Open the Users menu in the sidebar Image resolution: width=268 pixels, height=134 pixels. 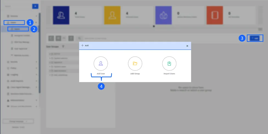14,23
